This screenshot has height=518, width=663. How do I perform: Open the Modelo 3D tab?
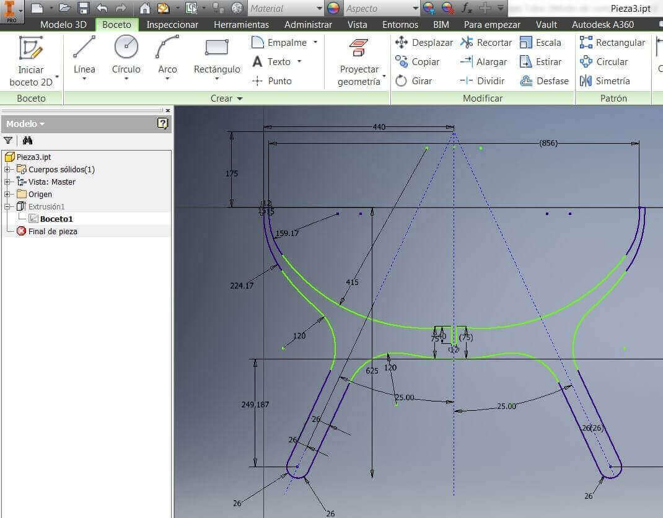coord(63,25)
